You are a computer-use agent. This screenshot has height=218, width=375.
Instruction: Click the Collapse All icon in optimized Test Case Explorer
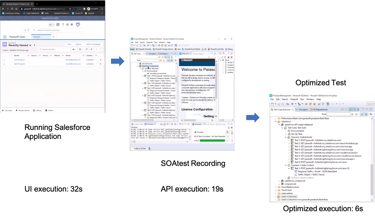pos(346,109)
